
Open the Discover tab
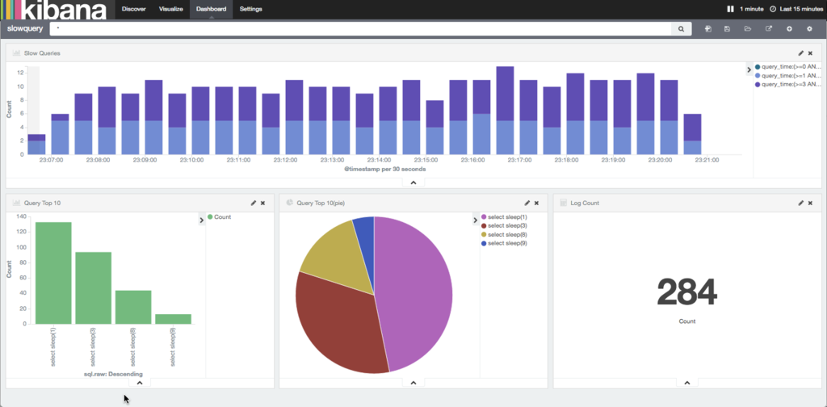click(134, 9)
